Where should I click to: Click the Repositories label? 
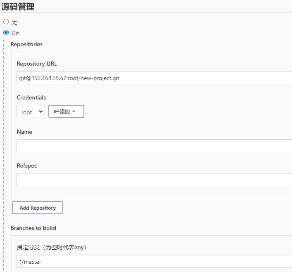click(26, 45)
